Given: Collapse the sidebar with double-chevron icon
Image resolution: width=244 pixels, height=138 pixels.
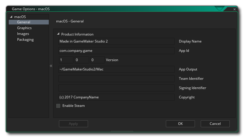Looking at the screenshot, I should (51, 66).
